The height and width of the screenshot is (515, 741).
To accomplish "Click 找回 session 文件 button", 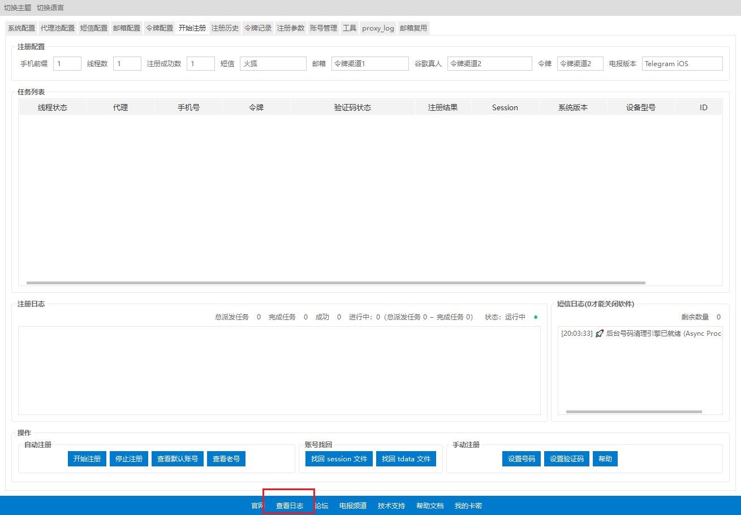I will (339, 458).
